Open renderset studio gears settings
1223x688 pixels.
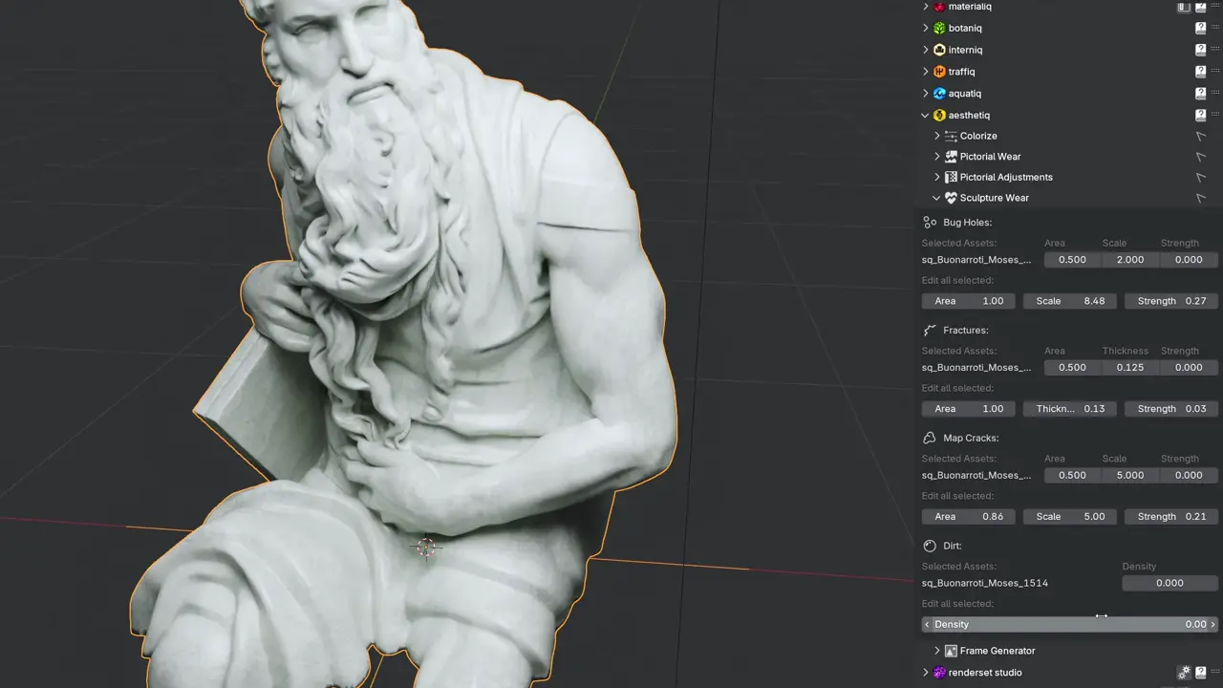point(1184,673)
